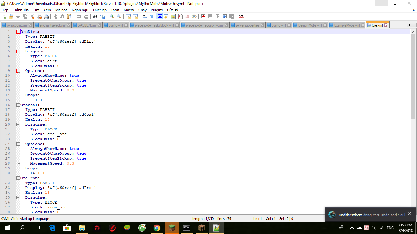Undo the last edit via toolbar arrow
This screenshot has width=417, height=234.
[79, 16]
